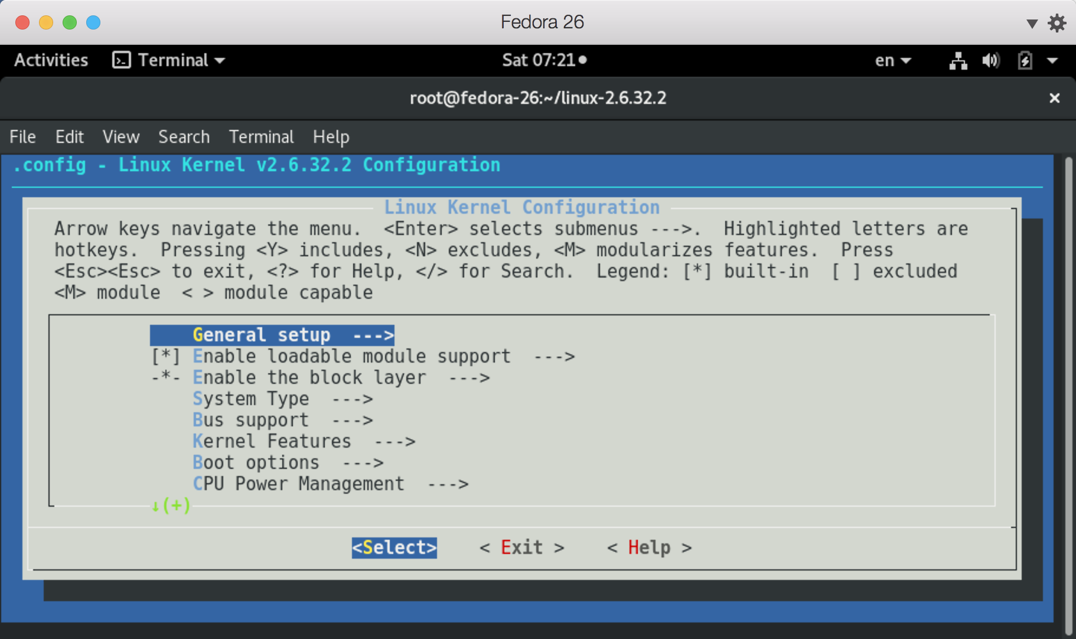The image size is (1076, 639).
Task: Click the Fedora 26 VM title
Action: pyautogui.click(x=542, y=22)
